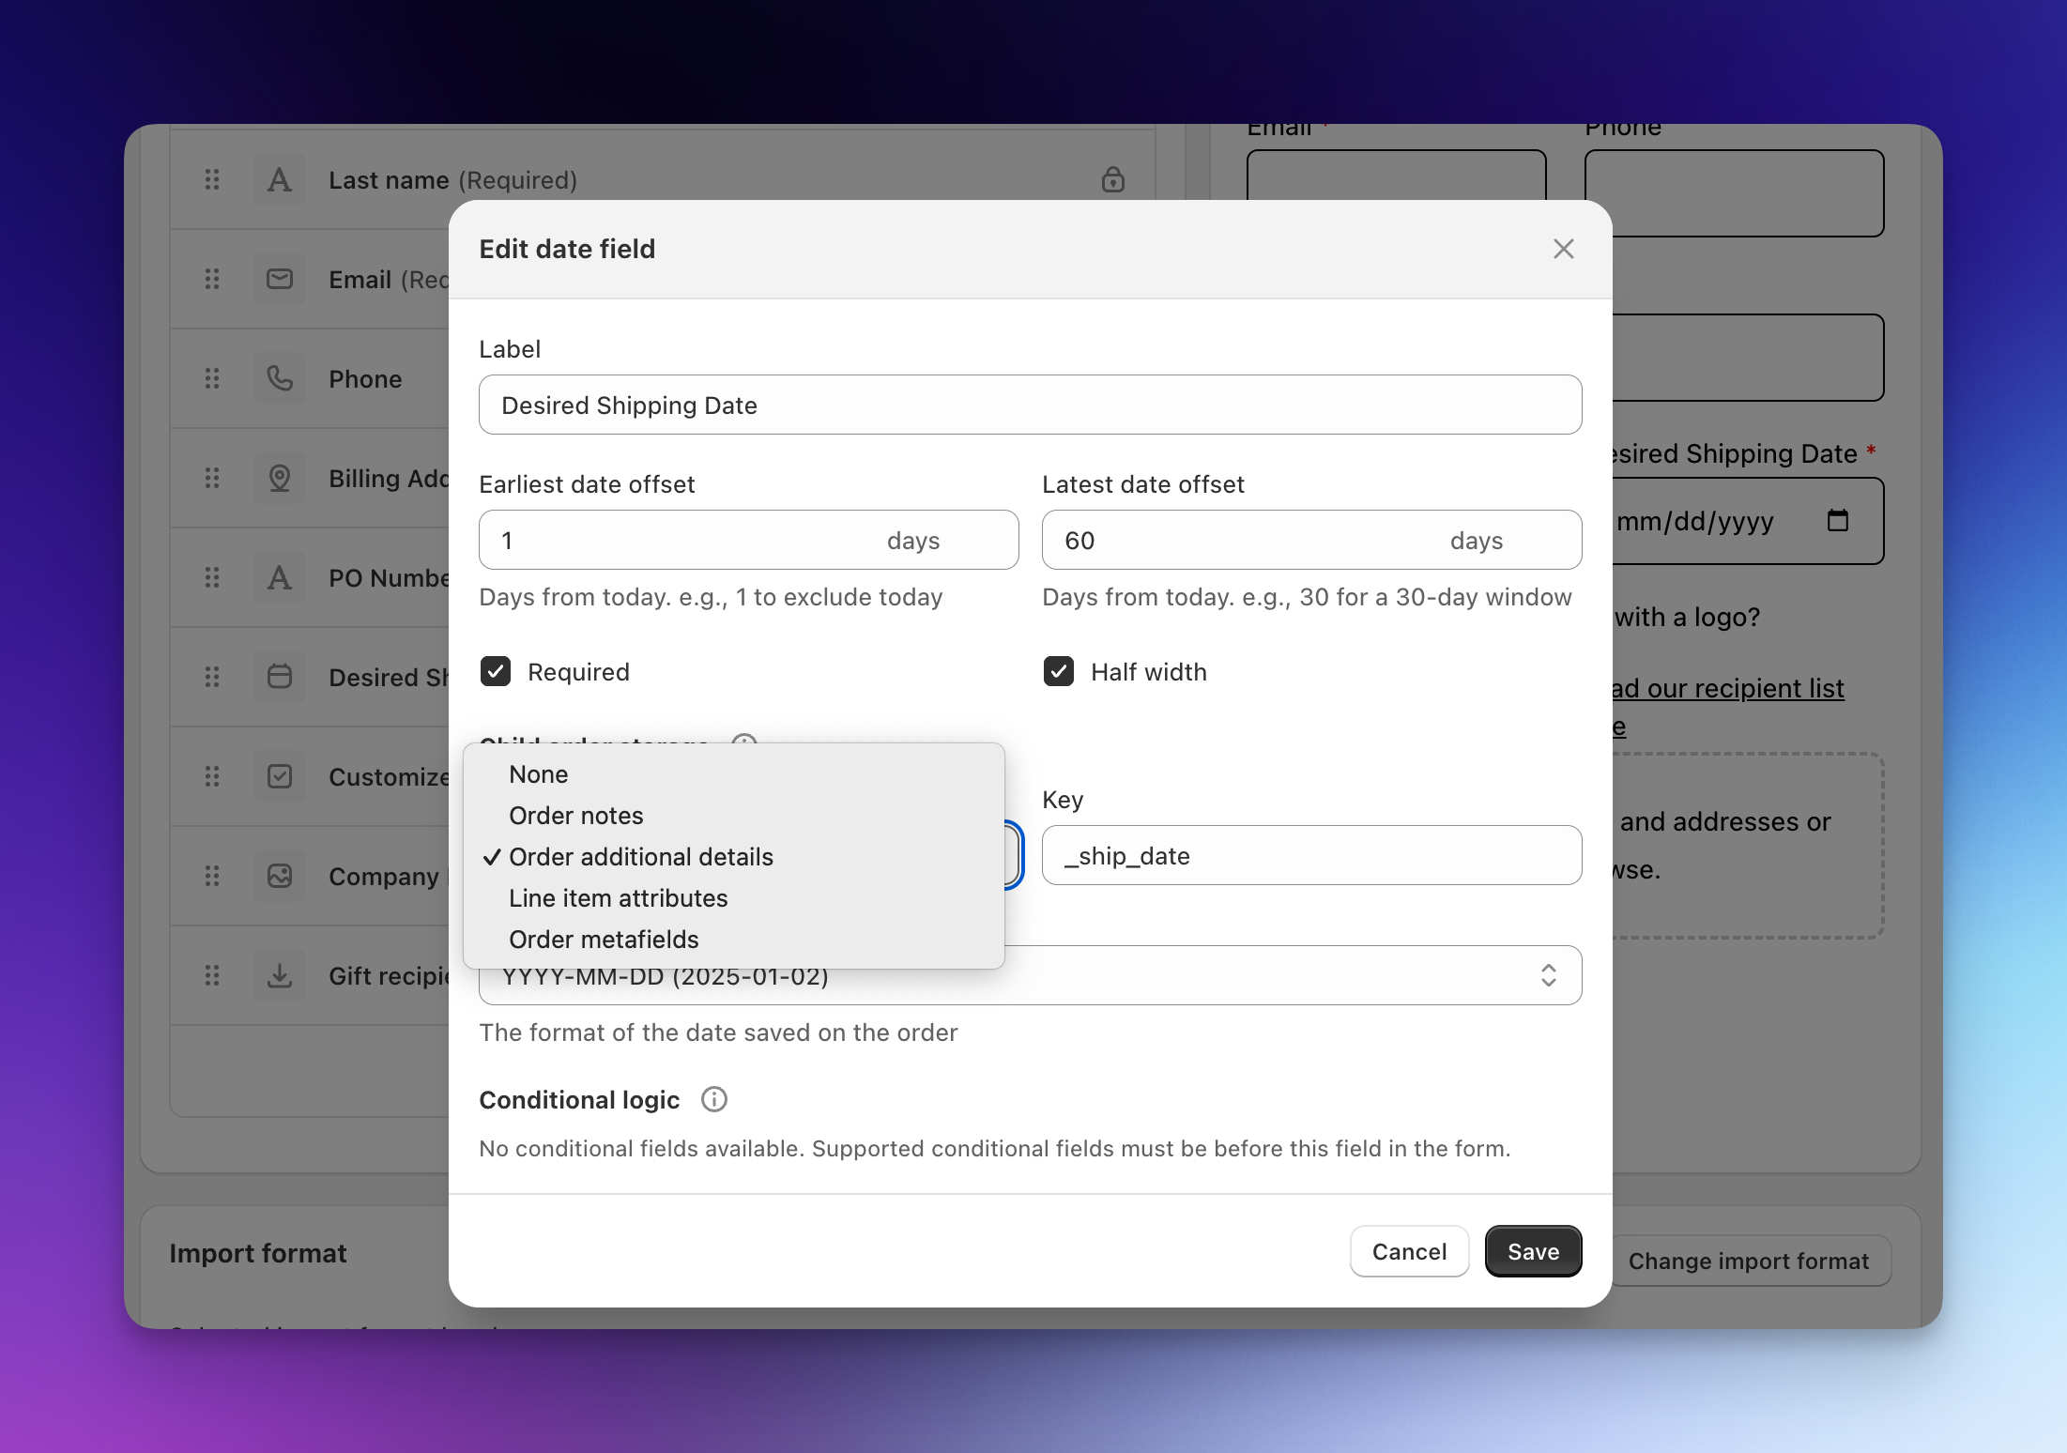Click the Label input field
Viewport: 2067px width, 1453px height.
(1030, 405)
